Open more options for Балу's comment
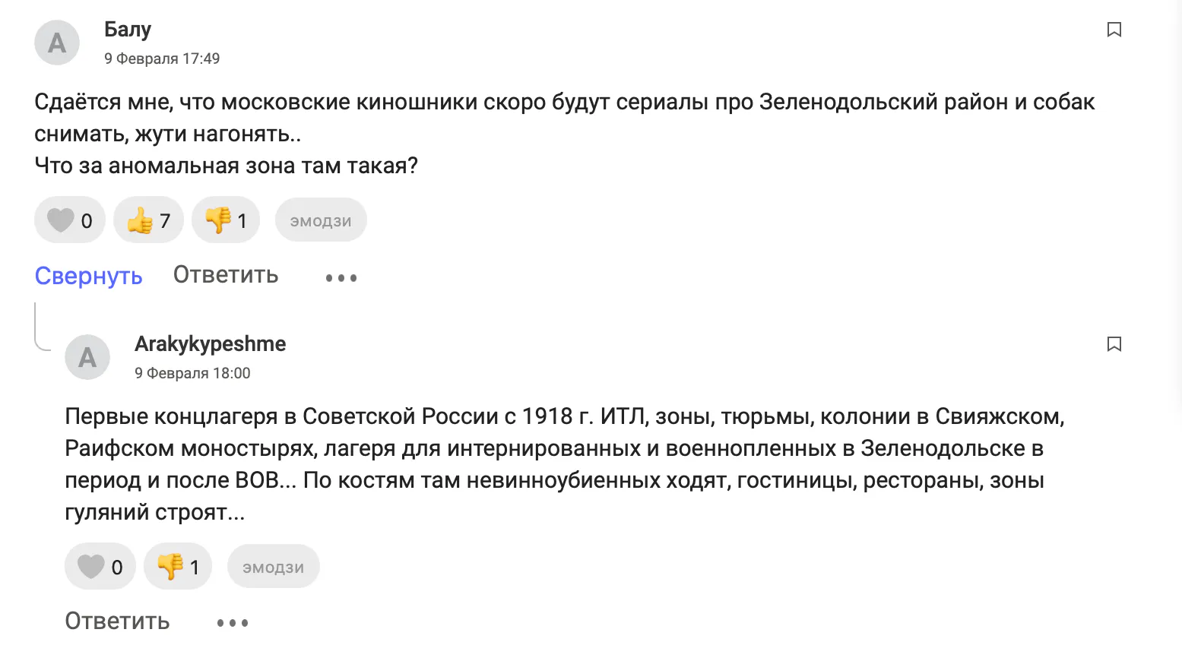The height and width of the screenshot is (661, 1182). pos(341,278)
